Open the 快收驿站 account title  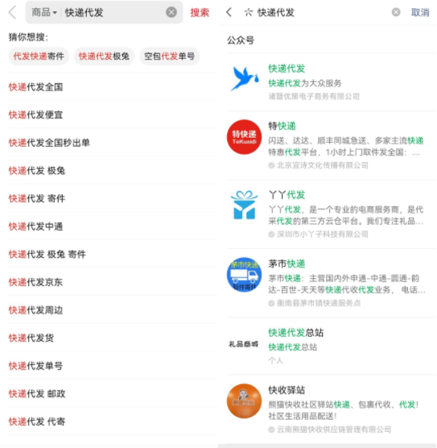tap(287, 390)
